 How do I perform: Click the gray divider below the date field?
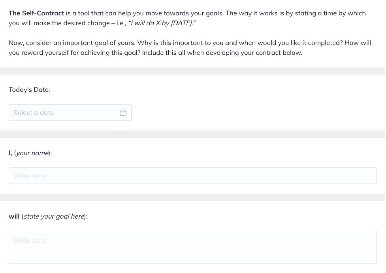(192, 134)
